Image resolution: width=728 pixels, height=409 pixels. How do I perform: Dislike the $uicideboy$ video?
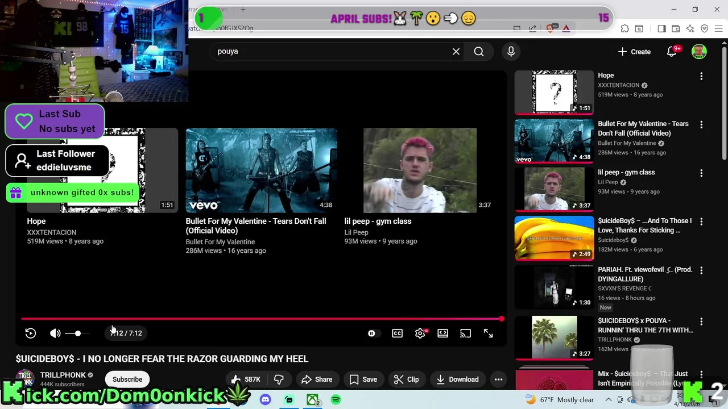[279, 379]
